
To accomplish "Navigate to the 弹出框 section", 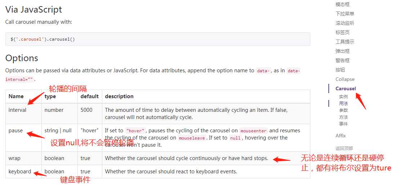I will [x=342, y=51].
